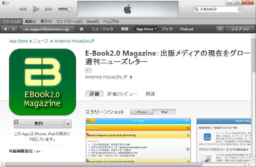256x167 pixels.
Task: Switch to the ミュージック section
Action: tap(102, 29)
